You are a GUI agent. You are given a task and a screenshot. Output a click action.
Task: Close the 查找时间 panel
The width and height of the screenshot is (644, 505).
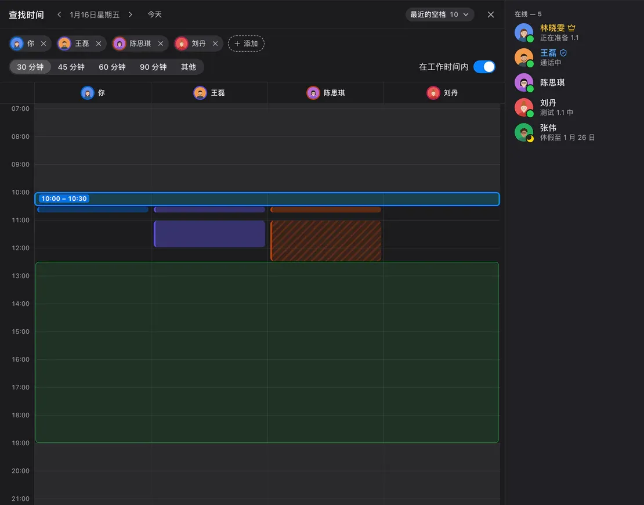coord(491,15)
